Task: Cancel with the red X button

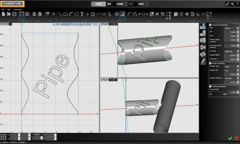Action: 236,138
